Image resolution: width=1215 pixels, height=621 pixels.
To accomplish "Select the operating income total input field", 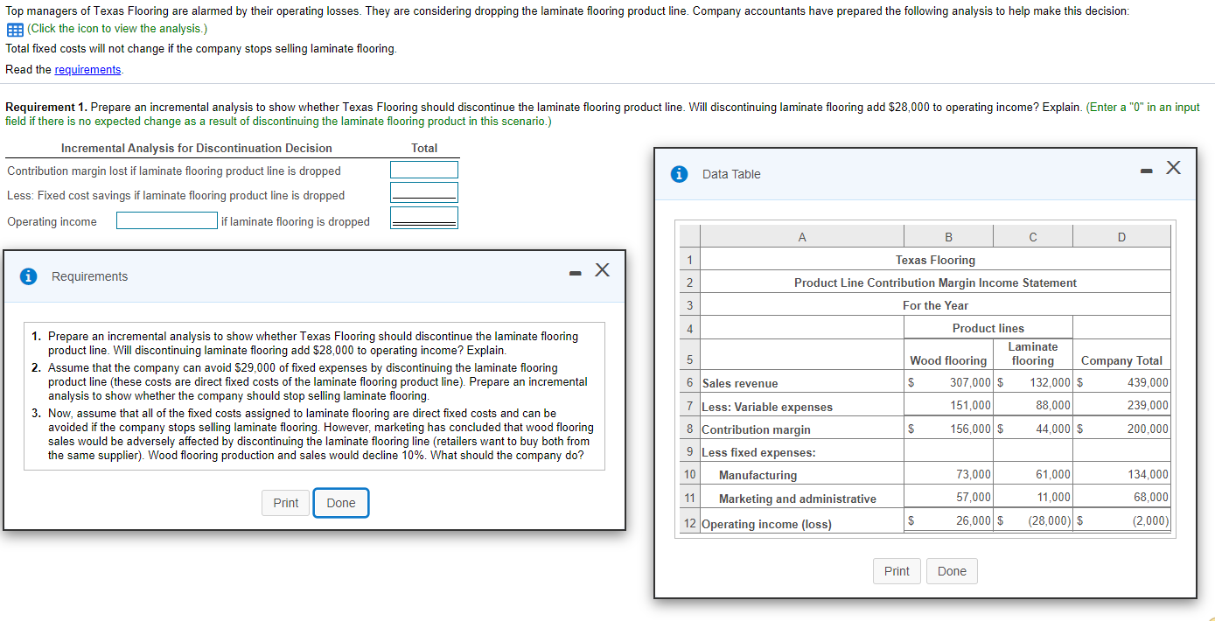I will tap(424, 216).
